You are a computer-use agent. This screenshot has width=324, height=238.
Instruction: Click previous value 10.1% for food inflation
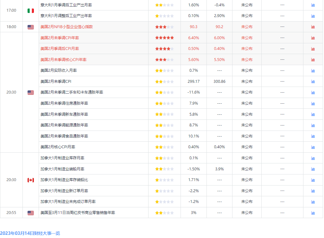coord(194,136)
